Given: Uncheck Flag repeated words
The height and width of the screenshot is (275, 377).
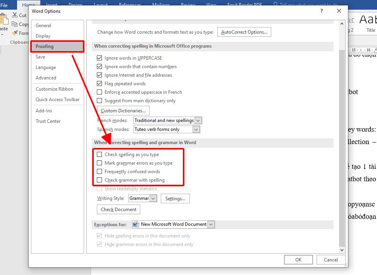Looking at the screenshot, I should tap(99, 83).
